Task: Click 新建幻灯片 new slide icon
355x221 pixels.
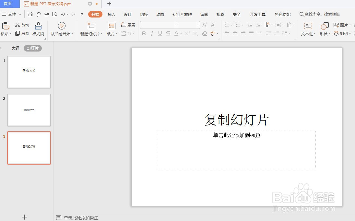Action: (91, 26)
